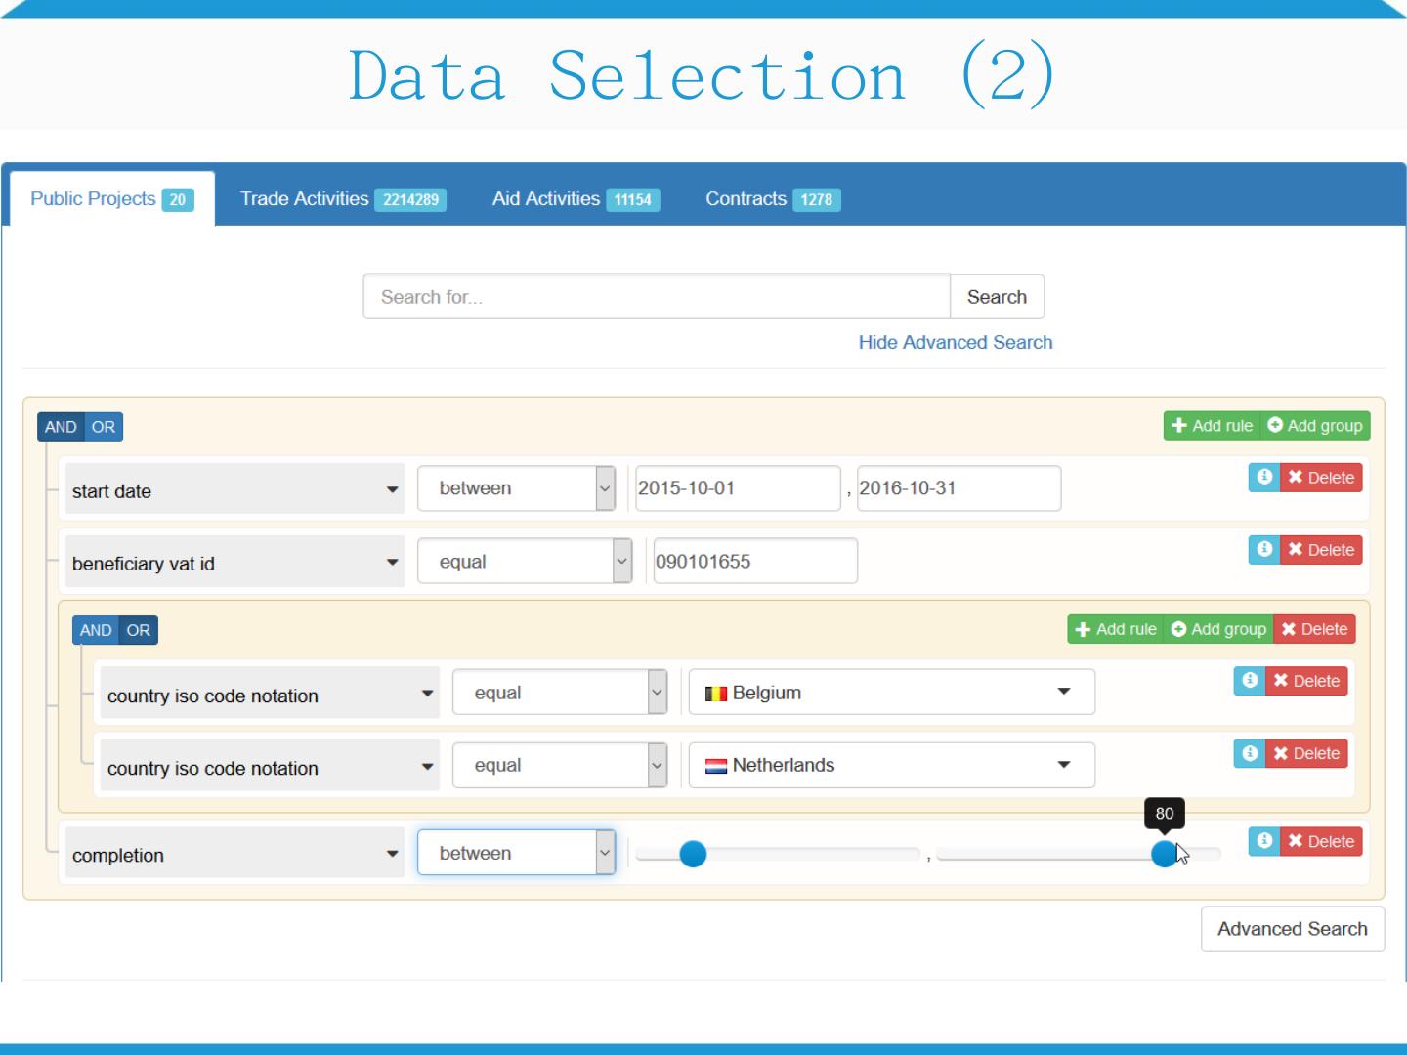Screen dimensions: 1407x1055
Task: Delete the Netherlands country rule
Action: (x=1306, y=753)
